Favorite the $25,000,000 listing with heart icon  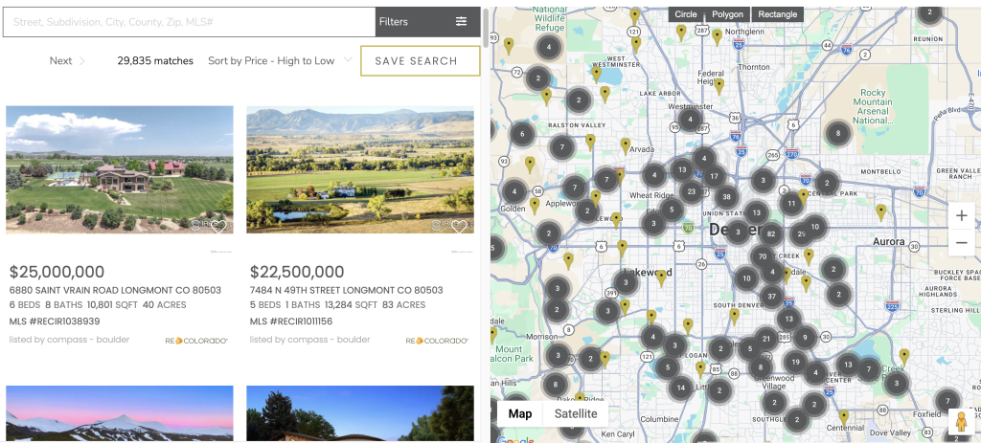point(218,227)
